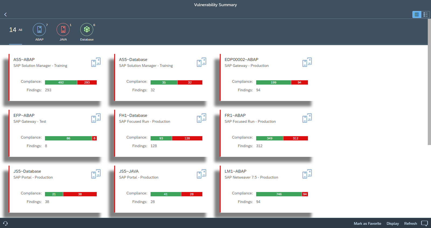Click system icon on LM1~ABAP card
The width and height of the screenshot is (431, 228).
point(307,174)
